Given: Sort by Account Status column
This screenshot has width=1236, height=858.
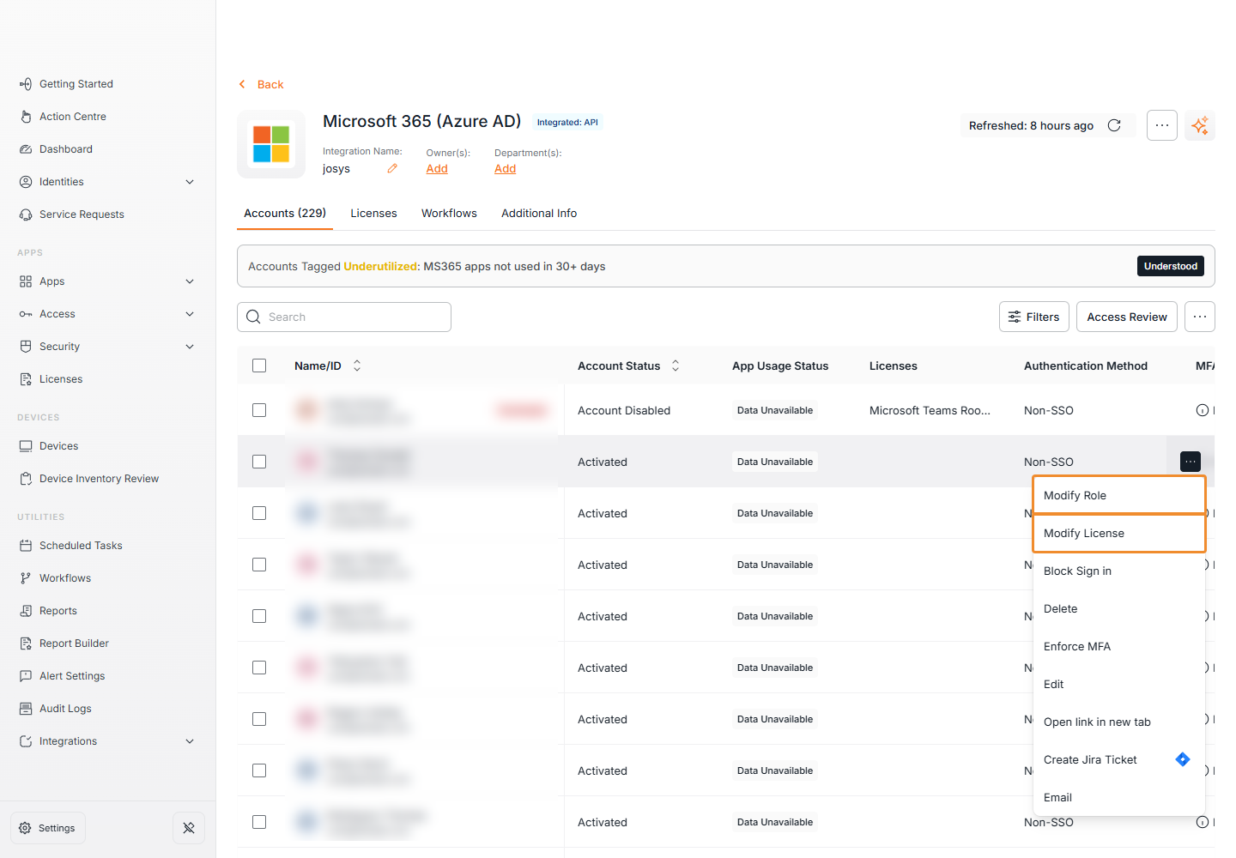Looking at the screenshot, I should [x=676, y=366].
